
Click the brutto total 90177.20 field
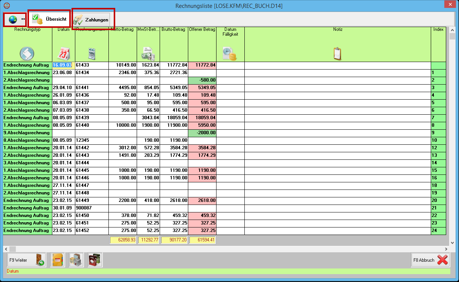tap(174, 240)
